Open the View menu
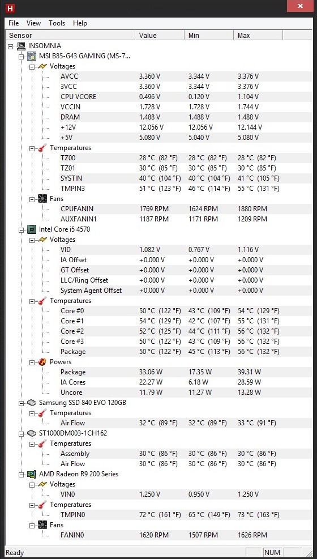 pyautogui.click(x=33, y=23)
